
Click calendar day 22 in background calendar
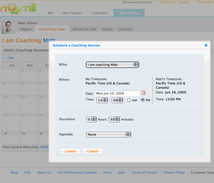click(x=29, y=122)
